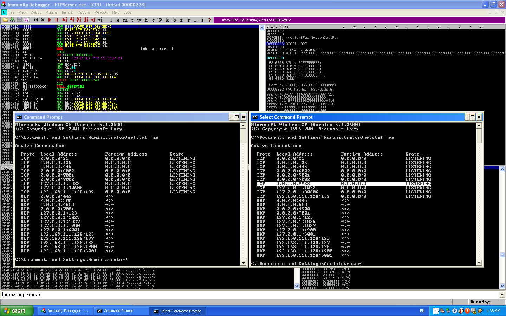
Task: Click the VMware tools tray icon
Action: [x=474, y=311]
